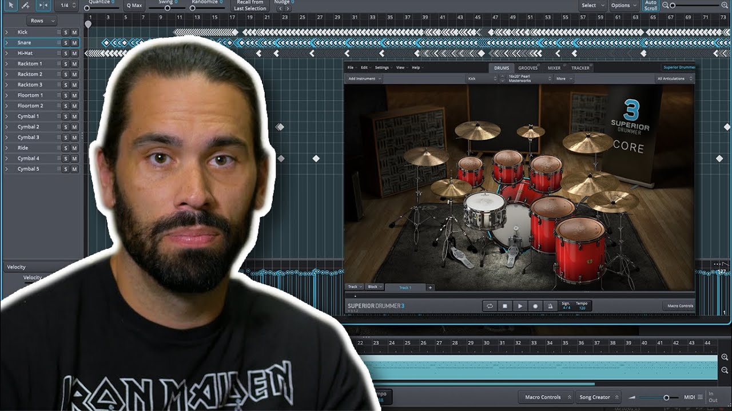Adjust the Swing slider

point(167,8)
